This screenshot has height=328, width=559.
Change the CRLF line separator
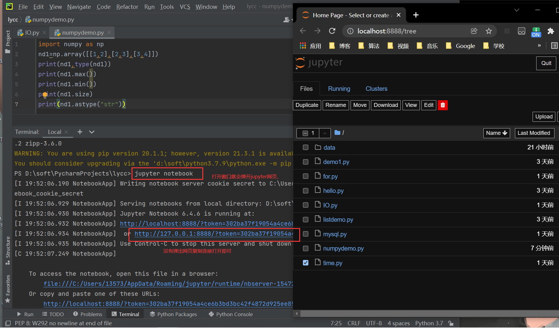click(x=354, y=323)
